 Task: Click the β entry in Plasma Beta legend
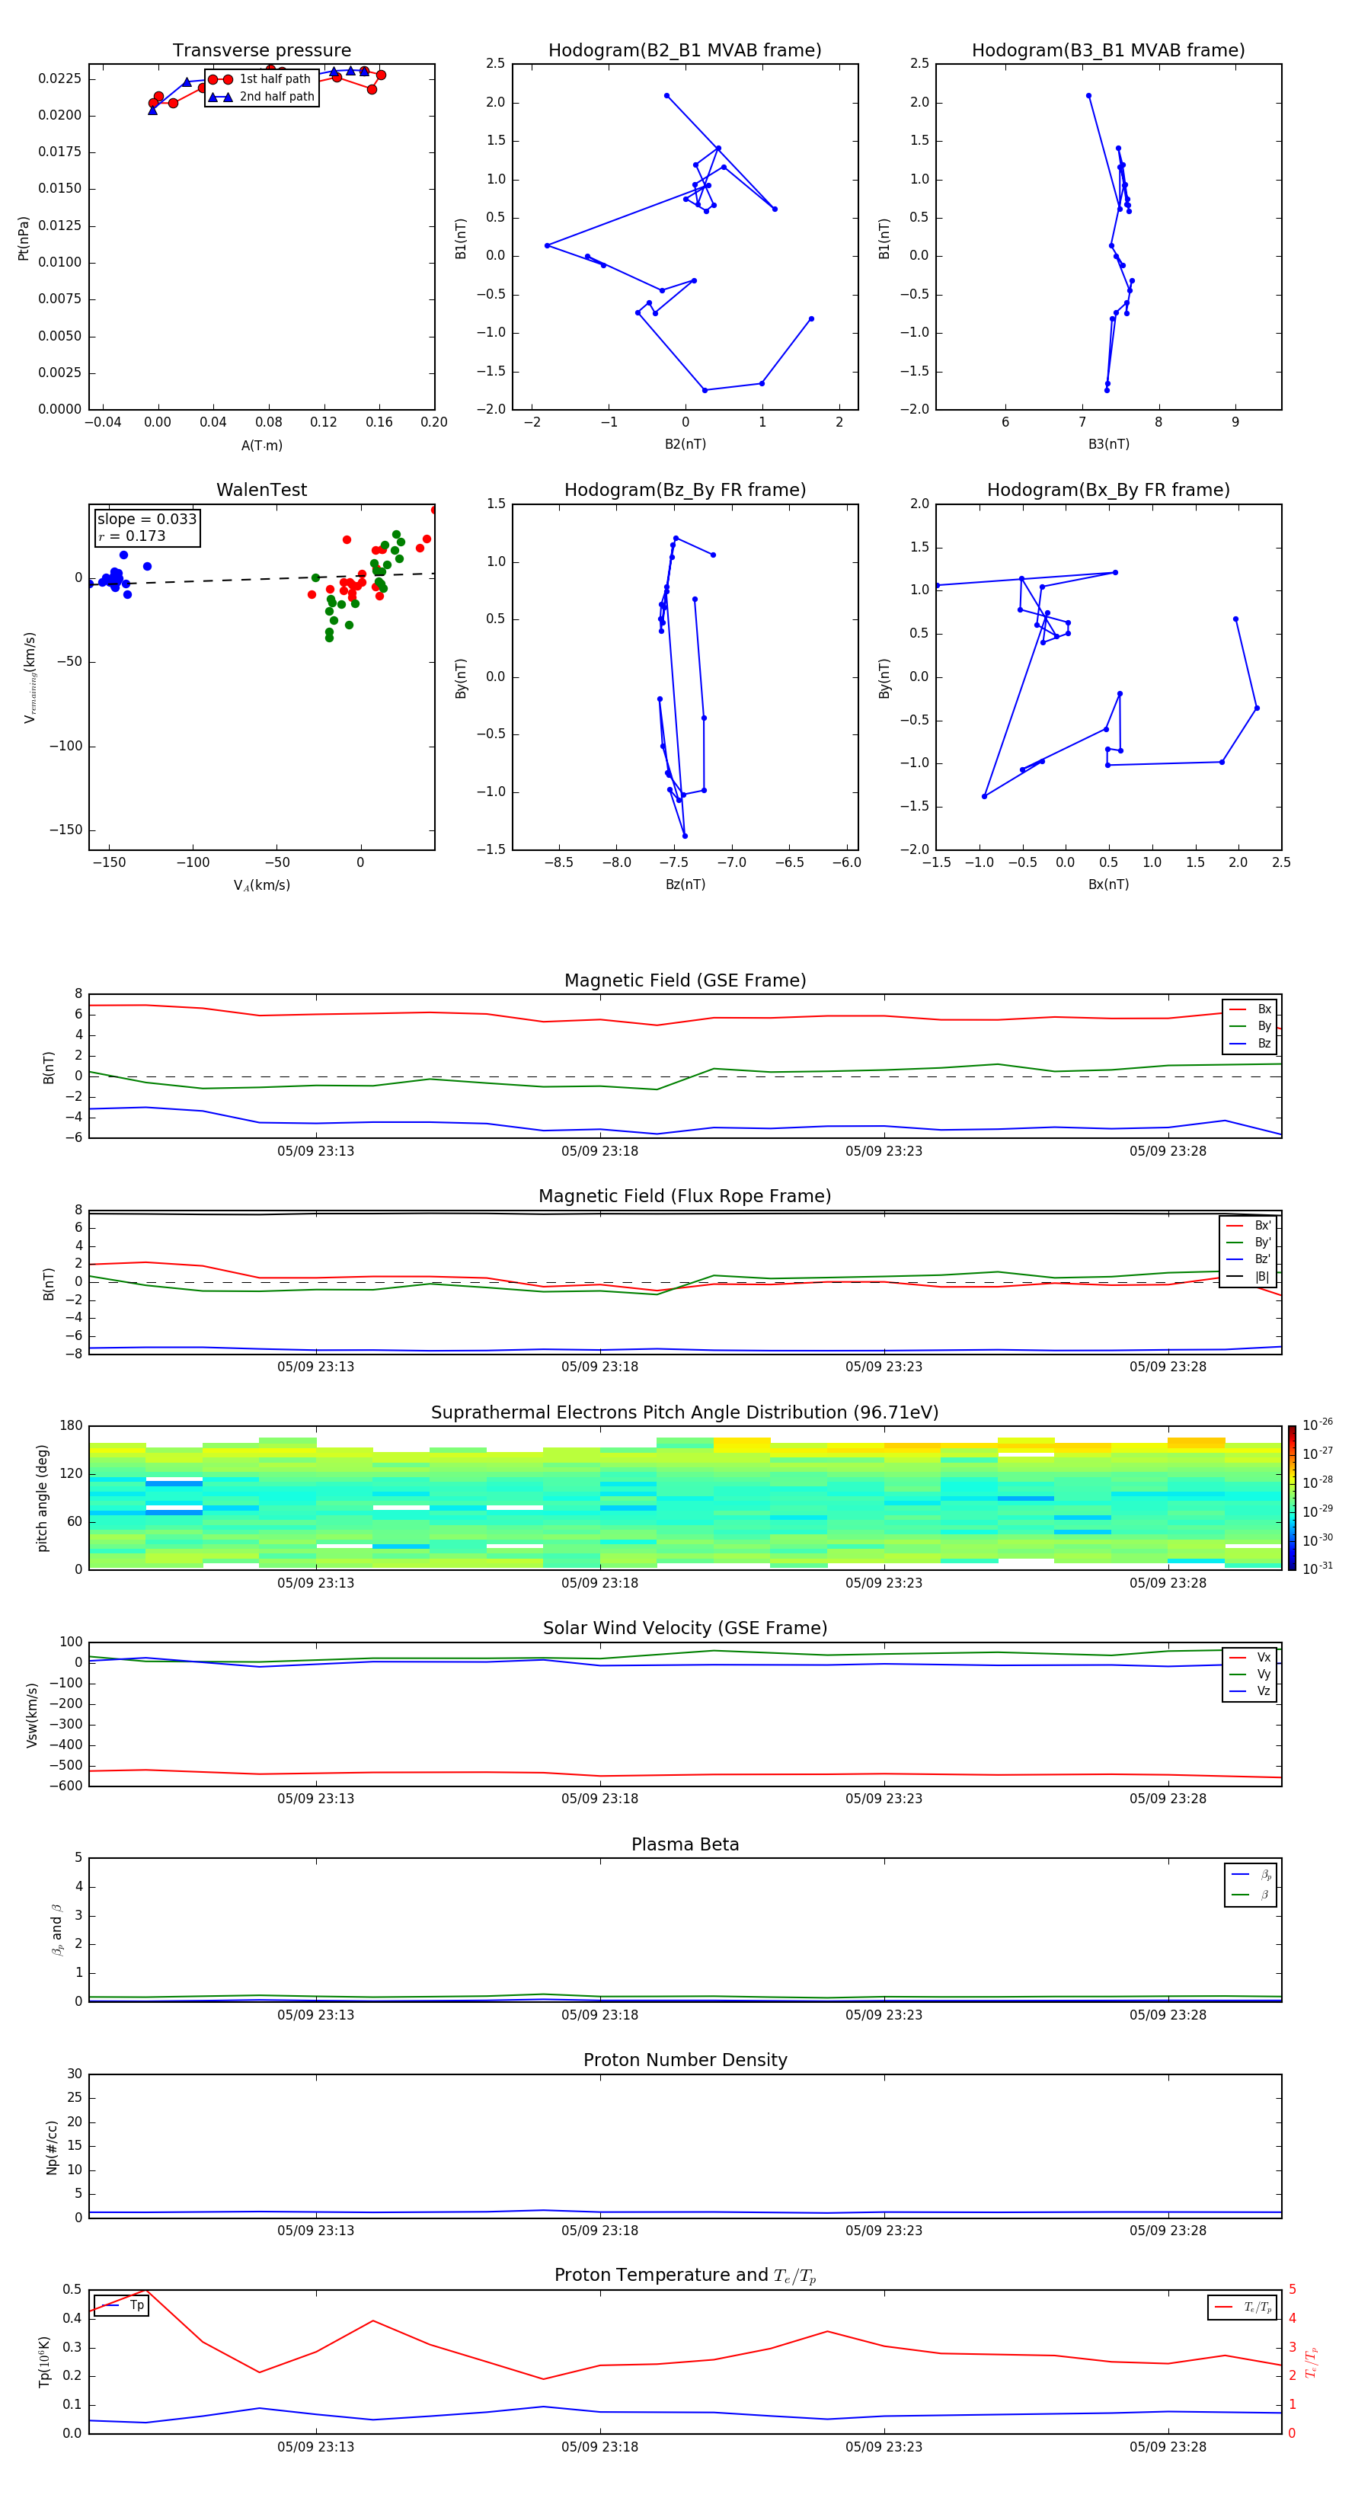[1251, 1895]
